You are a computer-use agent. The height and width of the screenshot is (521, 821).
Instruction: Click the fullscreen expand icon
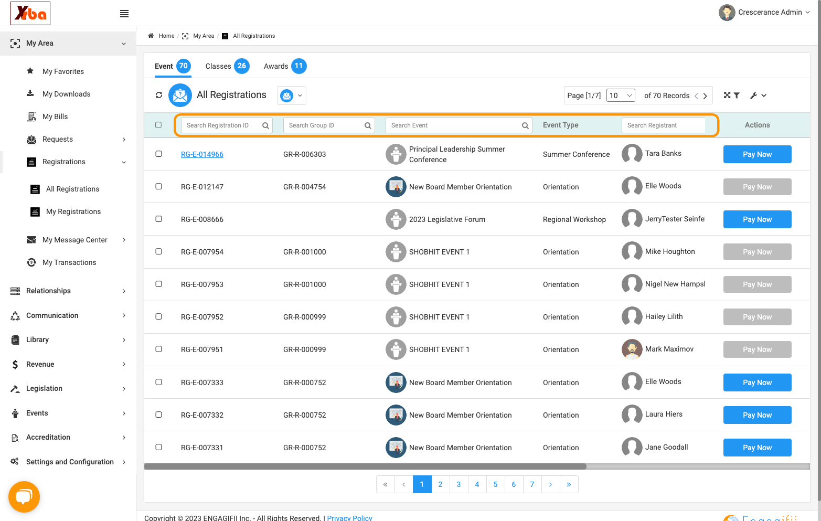727,95
